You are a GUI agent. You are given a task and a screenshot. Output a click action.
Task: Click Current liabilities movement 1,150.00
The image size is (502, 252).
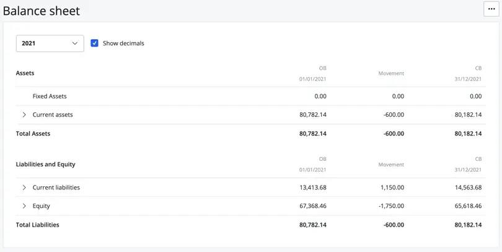point(392,187)
